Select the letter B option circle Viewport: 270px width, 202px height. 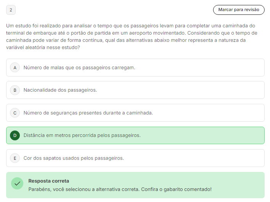15,90
